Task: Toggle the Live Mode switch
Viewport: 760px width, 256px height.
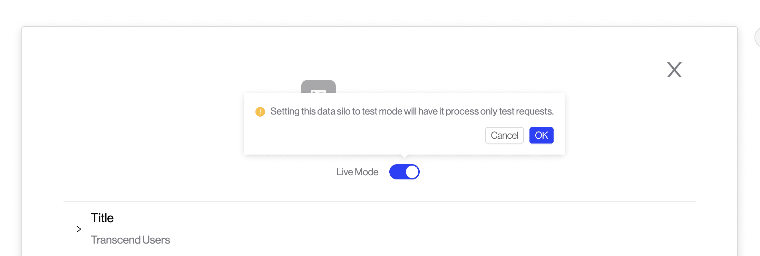Action: (x=404, y=172)
